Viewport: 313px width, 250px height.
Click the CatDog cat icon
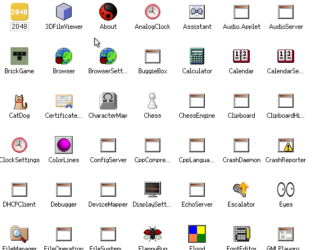tap(20, 102)
